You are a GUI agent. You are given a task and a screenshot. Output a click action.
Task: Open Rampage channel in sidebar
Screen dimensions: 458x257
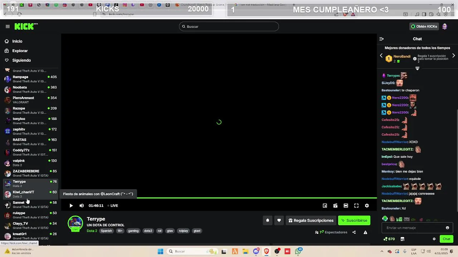(x=30, y=79)
